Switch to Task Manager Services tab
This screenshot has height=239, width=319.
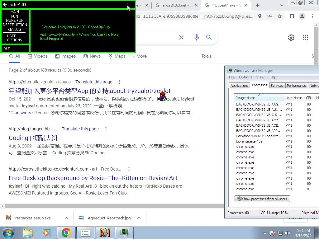tap(277, 86)
